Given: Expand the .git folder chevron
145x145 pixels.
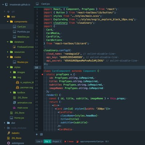Looking at the screenshot, I should [x=5, y=12].
